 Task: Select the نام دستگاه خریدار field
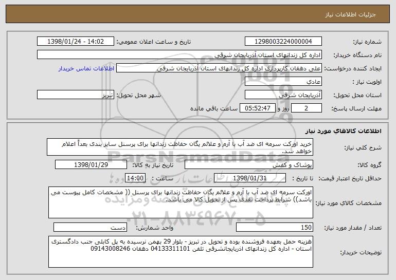tap(179, 54)
